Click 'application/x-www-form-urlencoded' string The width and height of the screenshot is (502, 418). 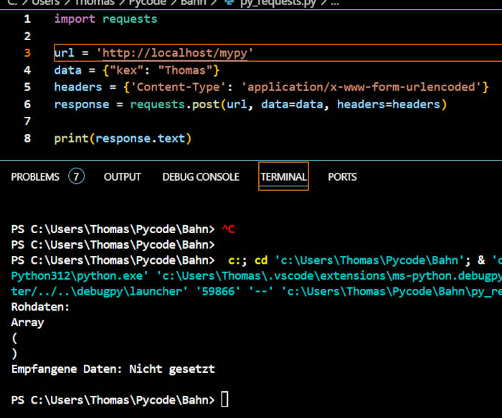(361, 87)
